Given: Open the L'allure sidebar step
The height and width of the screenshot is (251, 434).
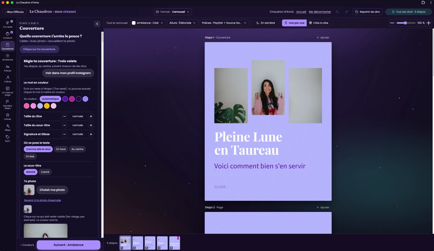Looking at the screenshot, I should (x=7, y=79).
